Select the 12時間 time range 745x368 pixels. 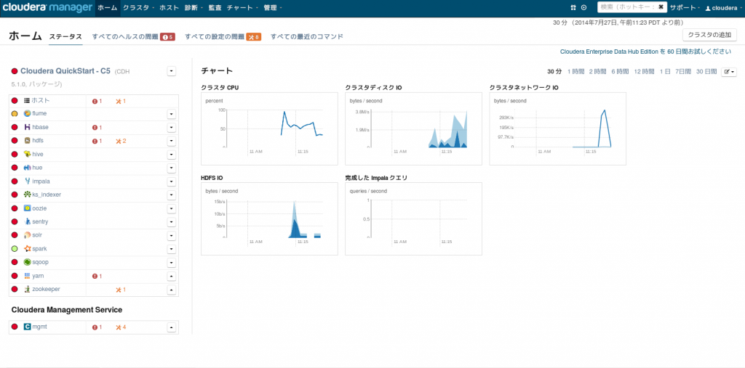(644, 72)
